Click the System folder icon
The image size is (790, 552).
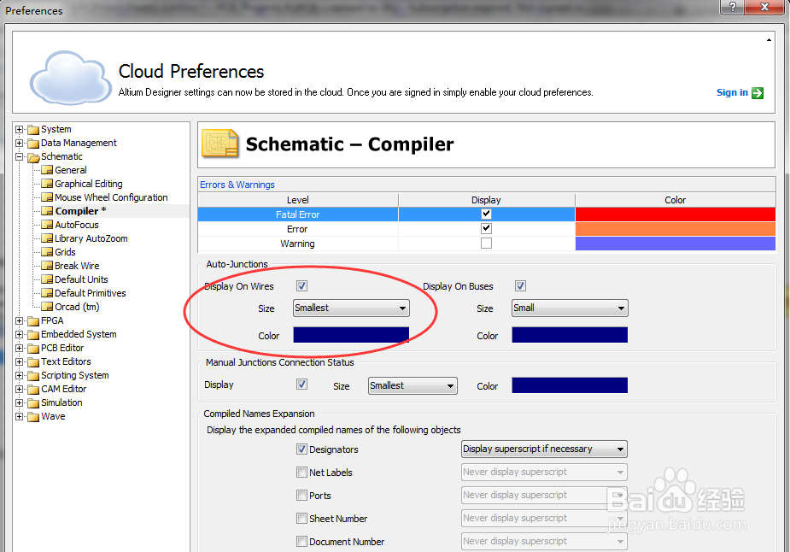tap(33, 130)
